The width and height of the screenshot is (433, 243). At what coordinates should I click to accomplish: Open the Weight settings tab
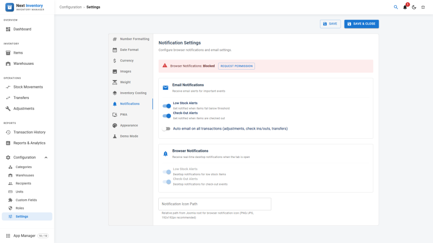(130, 82)
